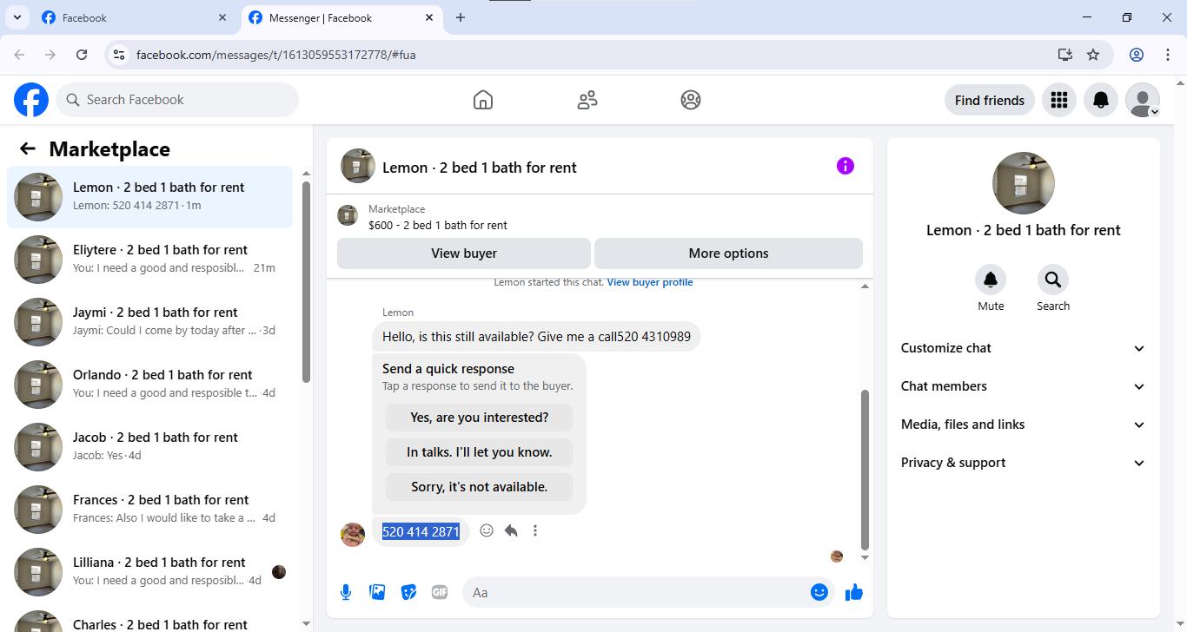Click the Find friends button
Viewport: 1187px width, 632px height.
pyautogui.click(x=990, y=100)
